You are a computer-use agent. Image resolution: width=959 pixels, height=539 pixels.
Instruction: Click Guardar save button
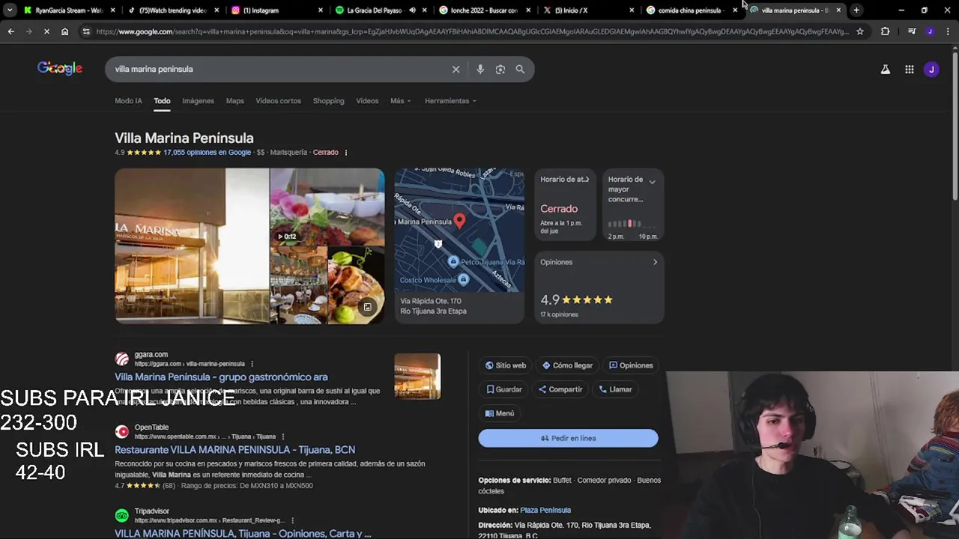(504, 389)
